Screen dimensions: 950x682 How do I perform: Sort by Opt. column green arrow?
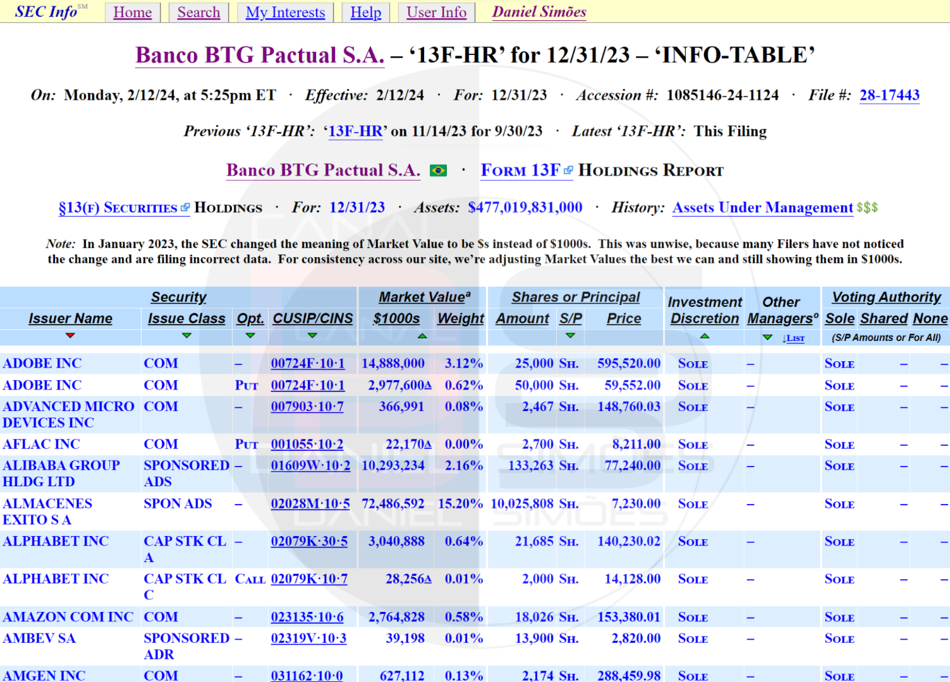[250, 336]
